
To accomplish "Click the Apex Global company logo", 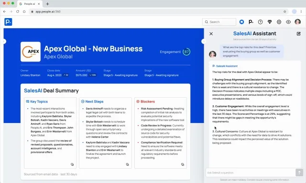I will [x=31, y=52].
